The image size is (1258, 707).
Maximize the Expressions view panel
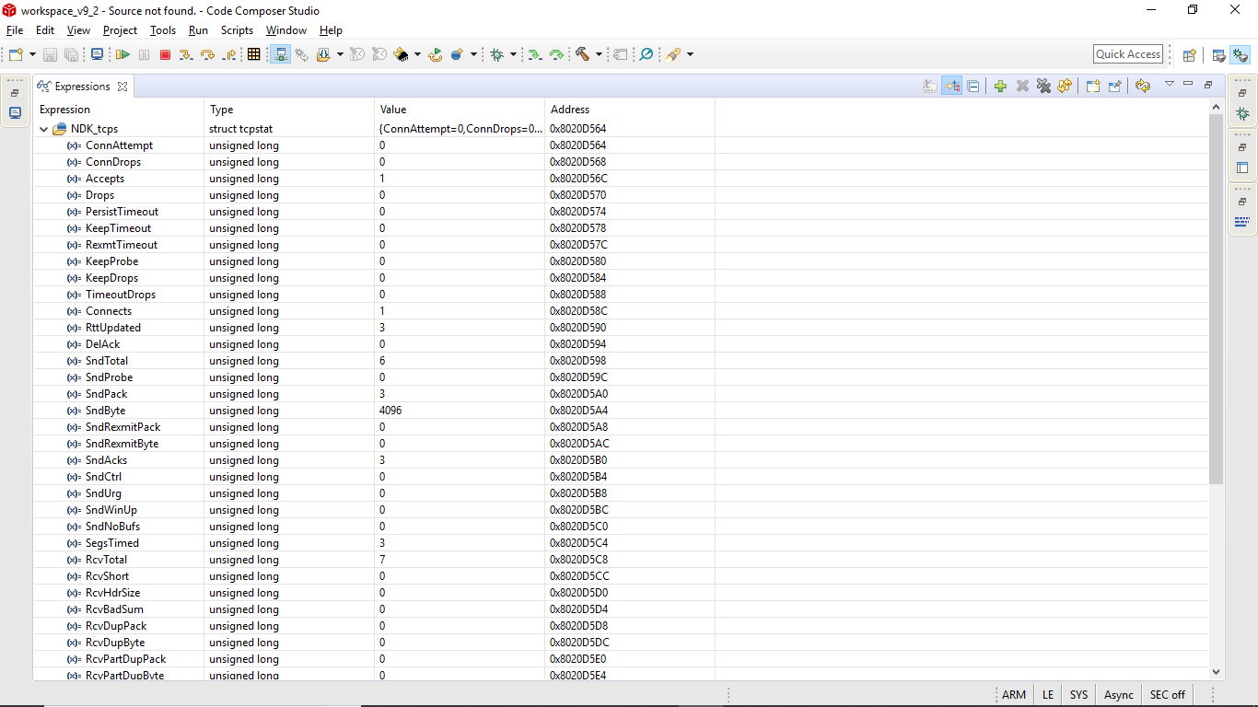pyautogui.click(x=1208, y=85)
